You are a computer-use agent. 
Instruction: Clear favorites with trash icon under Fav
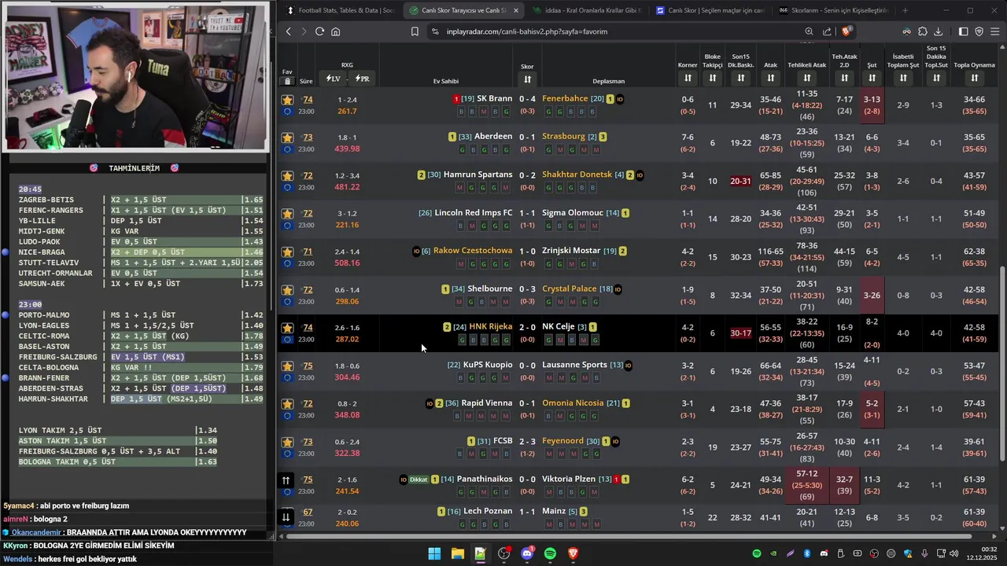(x=287, y=81)
